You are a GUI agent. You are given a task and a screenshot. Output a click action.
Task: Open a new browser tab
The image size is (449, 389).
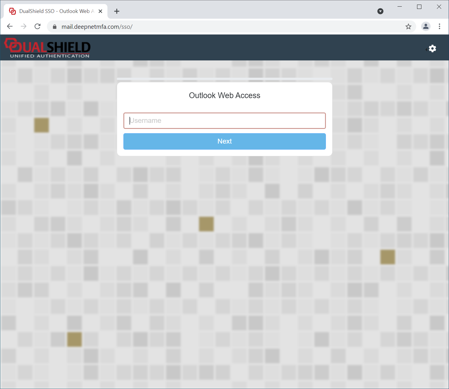coord(116,11)
